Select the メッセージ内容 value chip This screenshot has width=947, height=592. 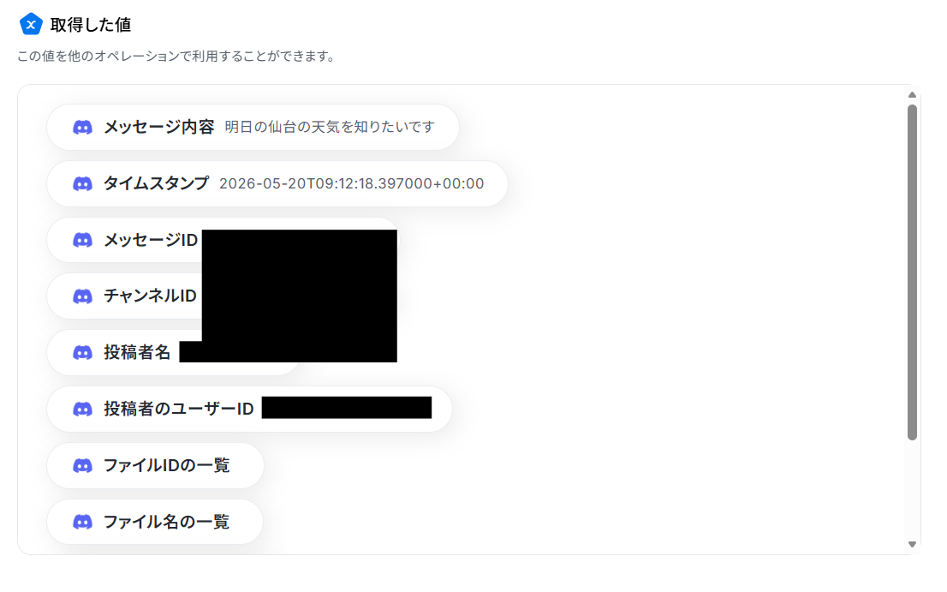[253, 128]
